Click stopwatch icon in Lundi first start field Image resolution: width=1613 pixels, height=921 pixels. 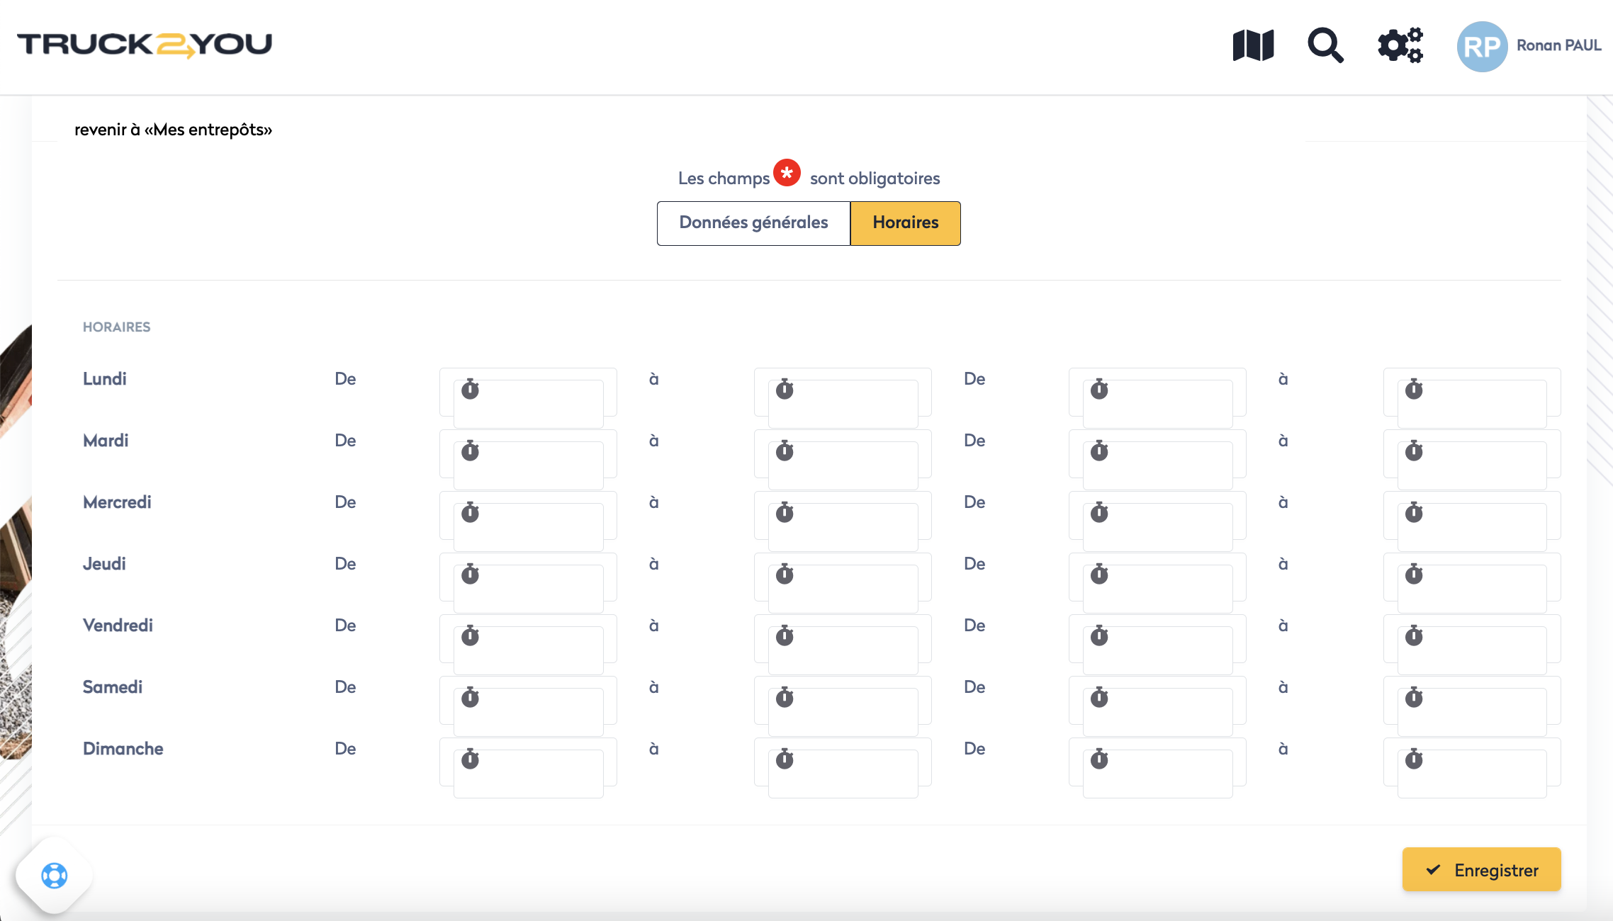click(471, 390)
